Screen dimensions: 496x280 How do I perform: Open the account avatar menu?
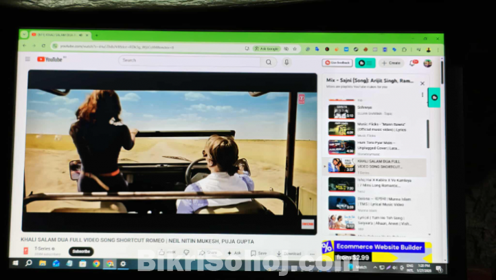(427, 63)
